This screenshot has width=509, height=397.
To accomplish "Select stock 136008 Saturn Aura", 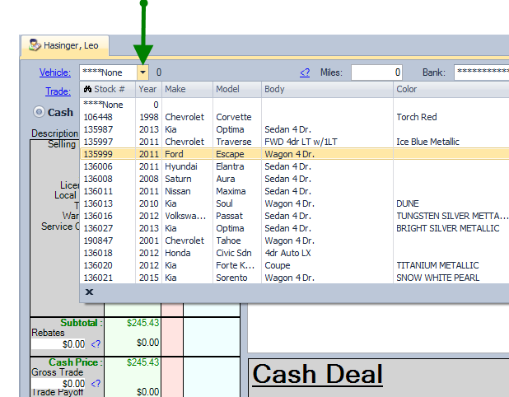I will click(x=294, y=179).
